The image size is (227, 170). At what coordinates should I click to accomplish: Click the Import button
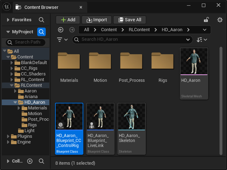point(96,20)
